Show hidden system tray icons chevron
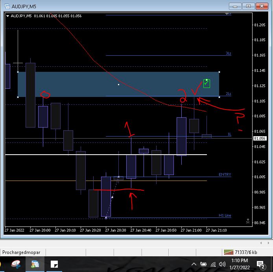Image resolution: width=273 pixels, height=272 pixels. pyautogui.click(x=194, y=265)
